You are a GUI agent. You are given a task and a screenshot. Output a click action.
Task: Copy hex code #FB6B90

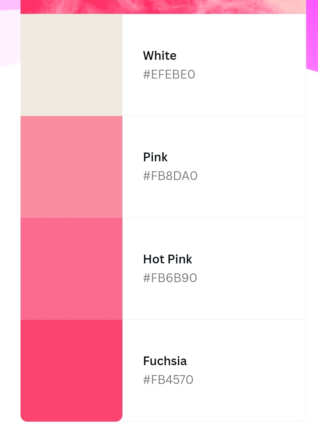coord(170,278)
